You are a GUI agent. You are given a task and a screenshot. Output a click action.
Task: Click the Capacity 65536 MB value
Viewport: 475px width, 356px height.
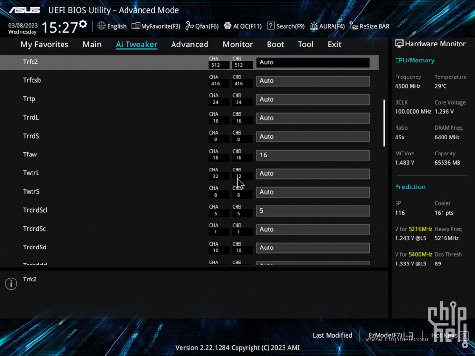(x=447, y=163)
